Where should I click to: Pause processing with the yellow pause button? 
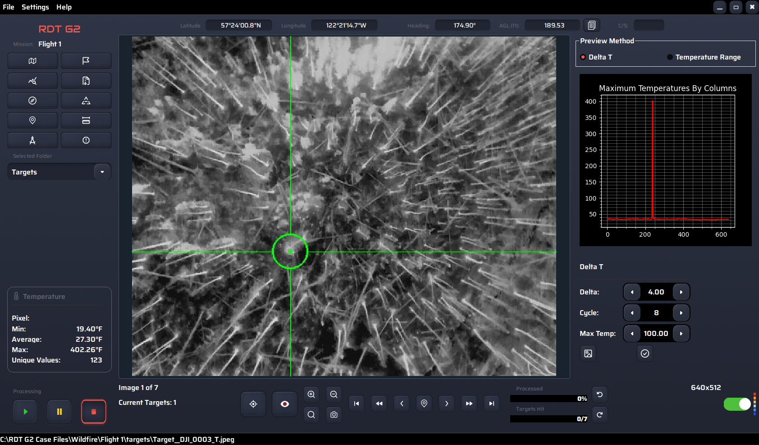pyautogui.click(x=59, y=412)
